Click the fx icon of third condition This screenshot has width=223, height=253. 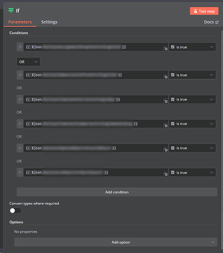click(x=20, y=99)
